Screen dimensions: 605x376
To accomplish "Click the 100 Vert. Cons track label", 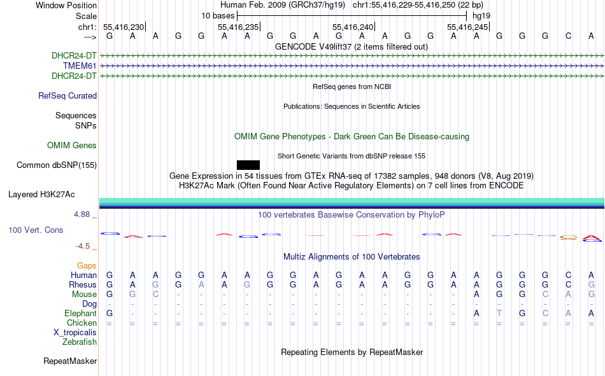I will pos(36,230).
